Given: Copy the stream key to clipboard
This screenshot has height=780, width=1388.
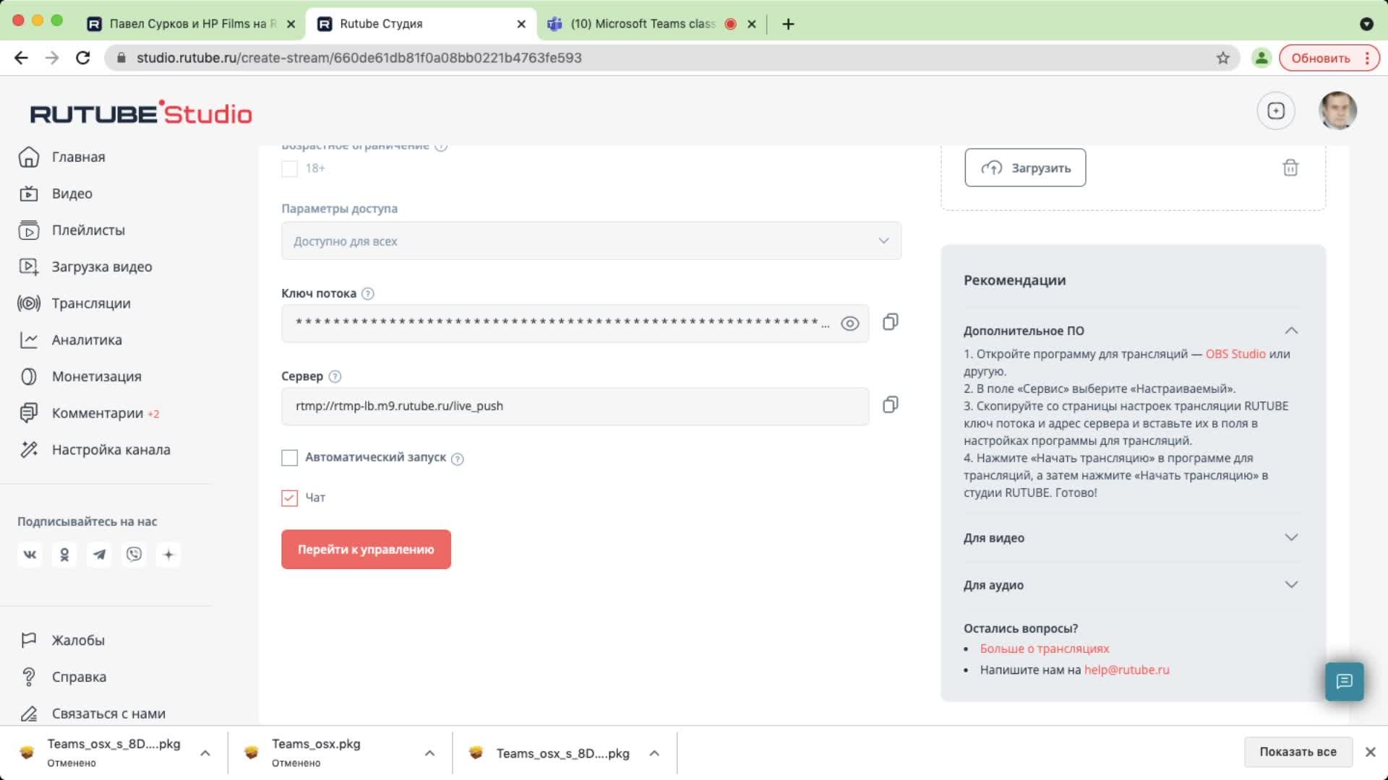Looking at the screenshot, I should pos(890,322).
